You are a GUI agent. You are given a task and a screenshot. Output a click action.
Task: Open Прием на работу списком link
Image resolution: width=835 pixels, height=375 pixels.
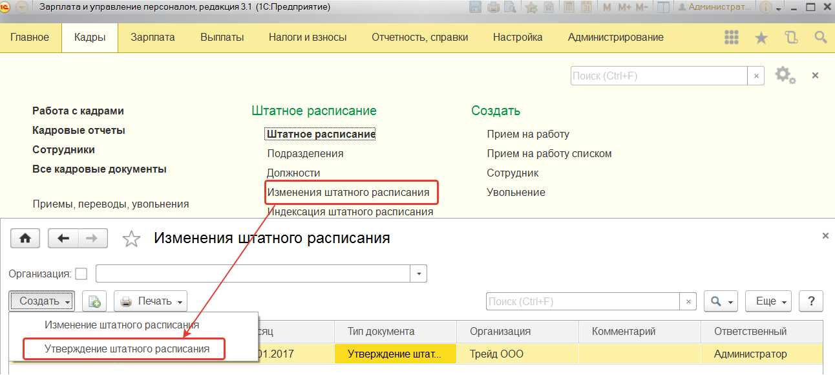549,154
